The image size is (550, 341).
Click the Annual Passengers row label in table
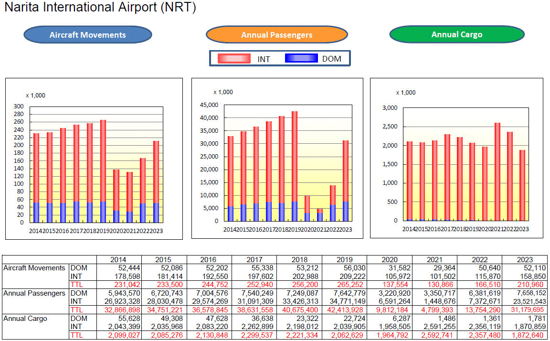pos(34,293)
